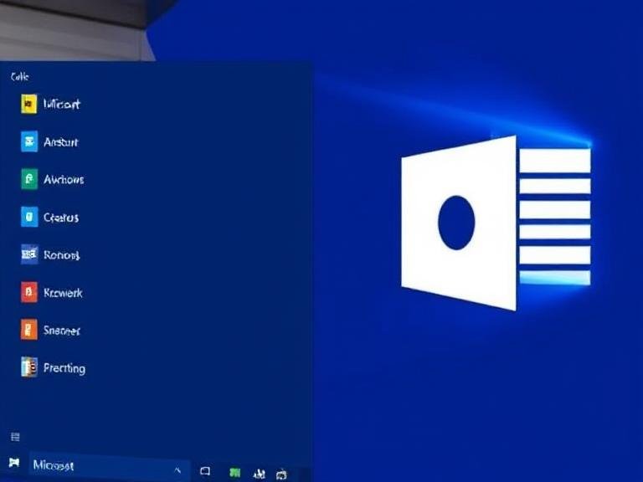Click the rightmost taskbar icon

[281, 474]
